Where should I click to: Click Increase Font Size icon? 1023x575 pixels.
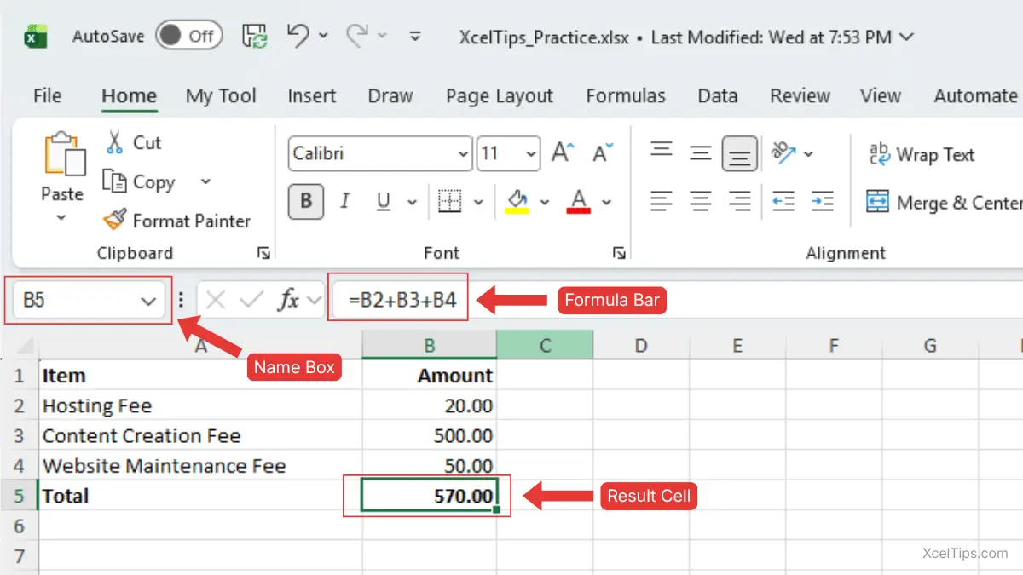(563, 153)
